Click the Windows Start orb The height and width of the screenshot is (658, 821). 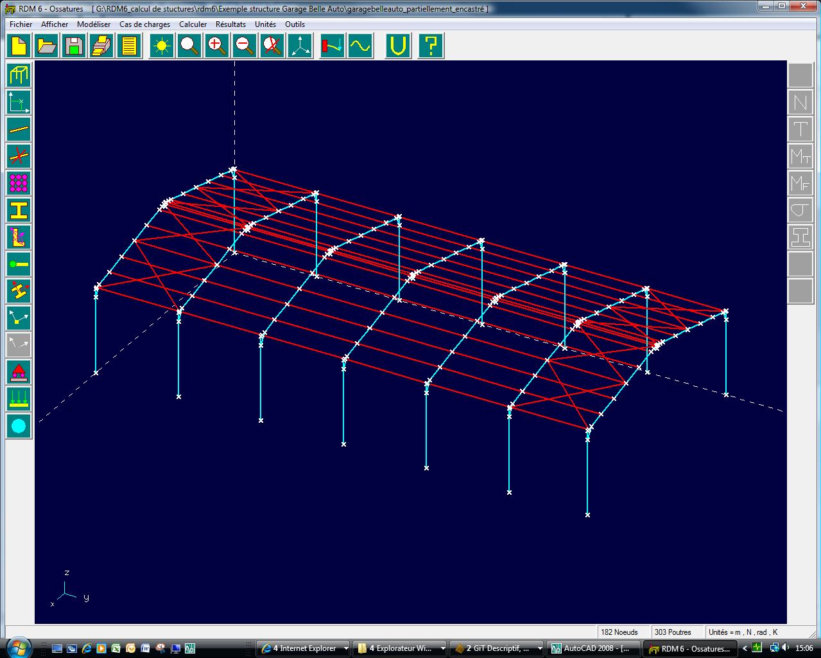pyautogui.click(x=17, y=648)
